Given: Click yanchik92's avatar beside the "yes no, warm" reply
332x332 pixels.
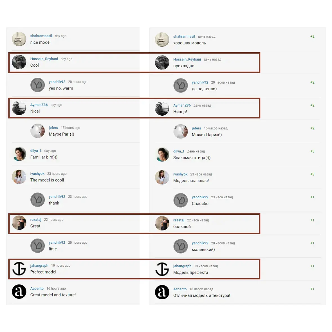Looking at the screenshot, I should click(38, 85).
